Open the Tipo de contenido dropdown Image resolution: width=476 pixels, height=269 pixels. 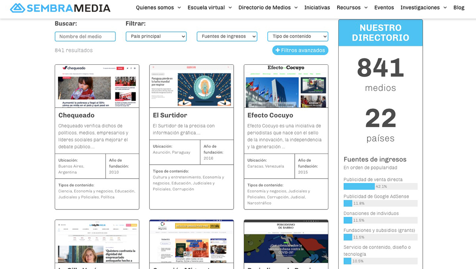click(297, 36)
